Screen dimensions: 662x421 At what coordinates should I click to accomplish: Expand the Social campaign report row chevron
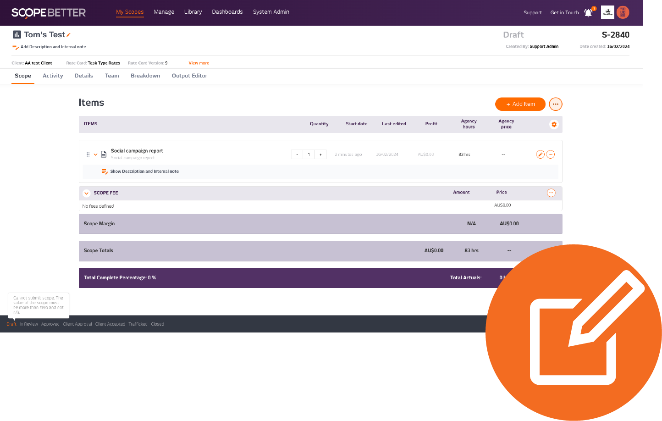(95, 155)
